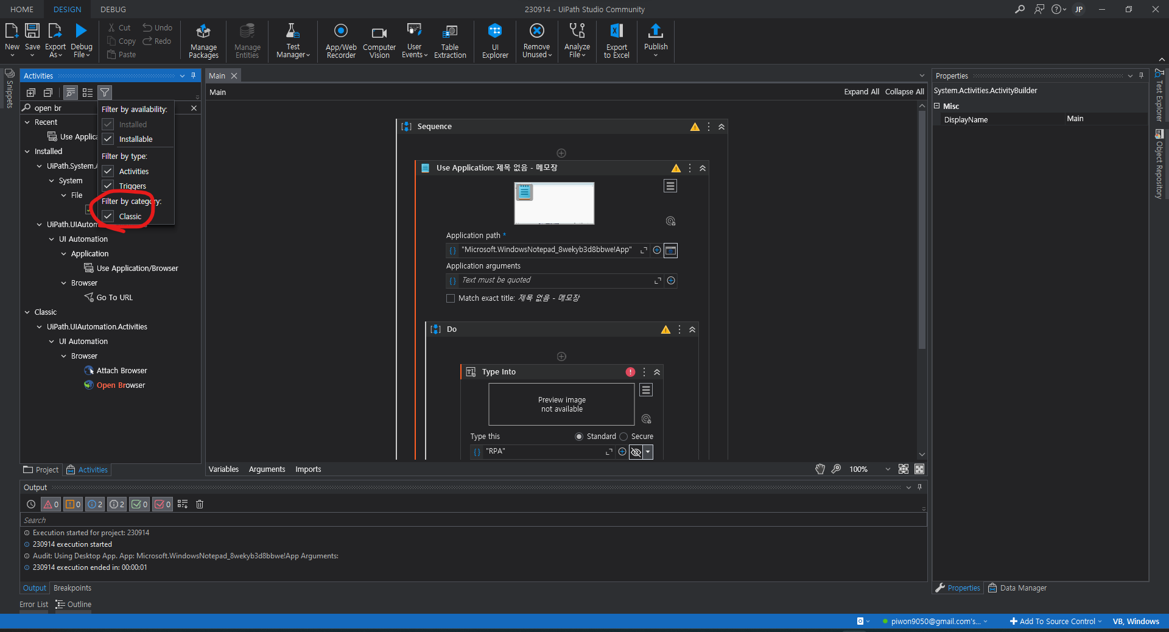Open the Imports panel
This screenshot has height=632, width=1169.
308,469
